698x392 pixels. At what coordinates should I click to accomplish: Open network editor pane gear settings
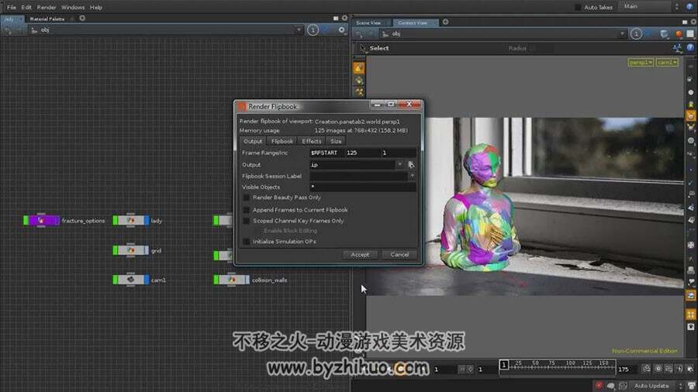click(341, 29)
